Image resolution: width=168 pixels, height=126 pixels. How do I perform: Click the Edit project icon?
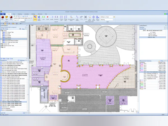pos(11,17)
